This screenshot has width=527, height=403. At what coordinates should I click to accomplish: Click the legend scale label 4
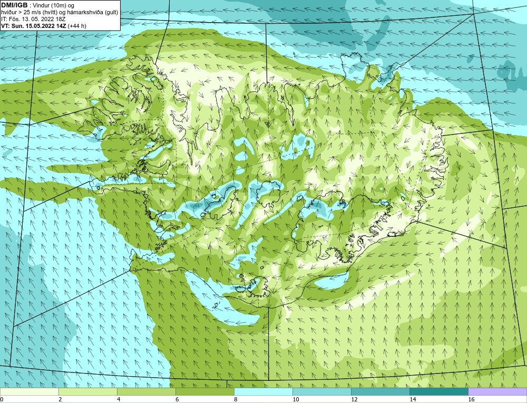(119, 399)
